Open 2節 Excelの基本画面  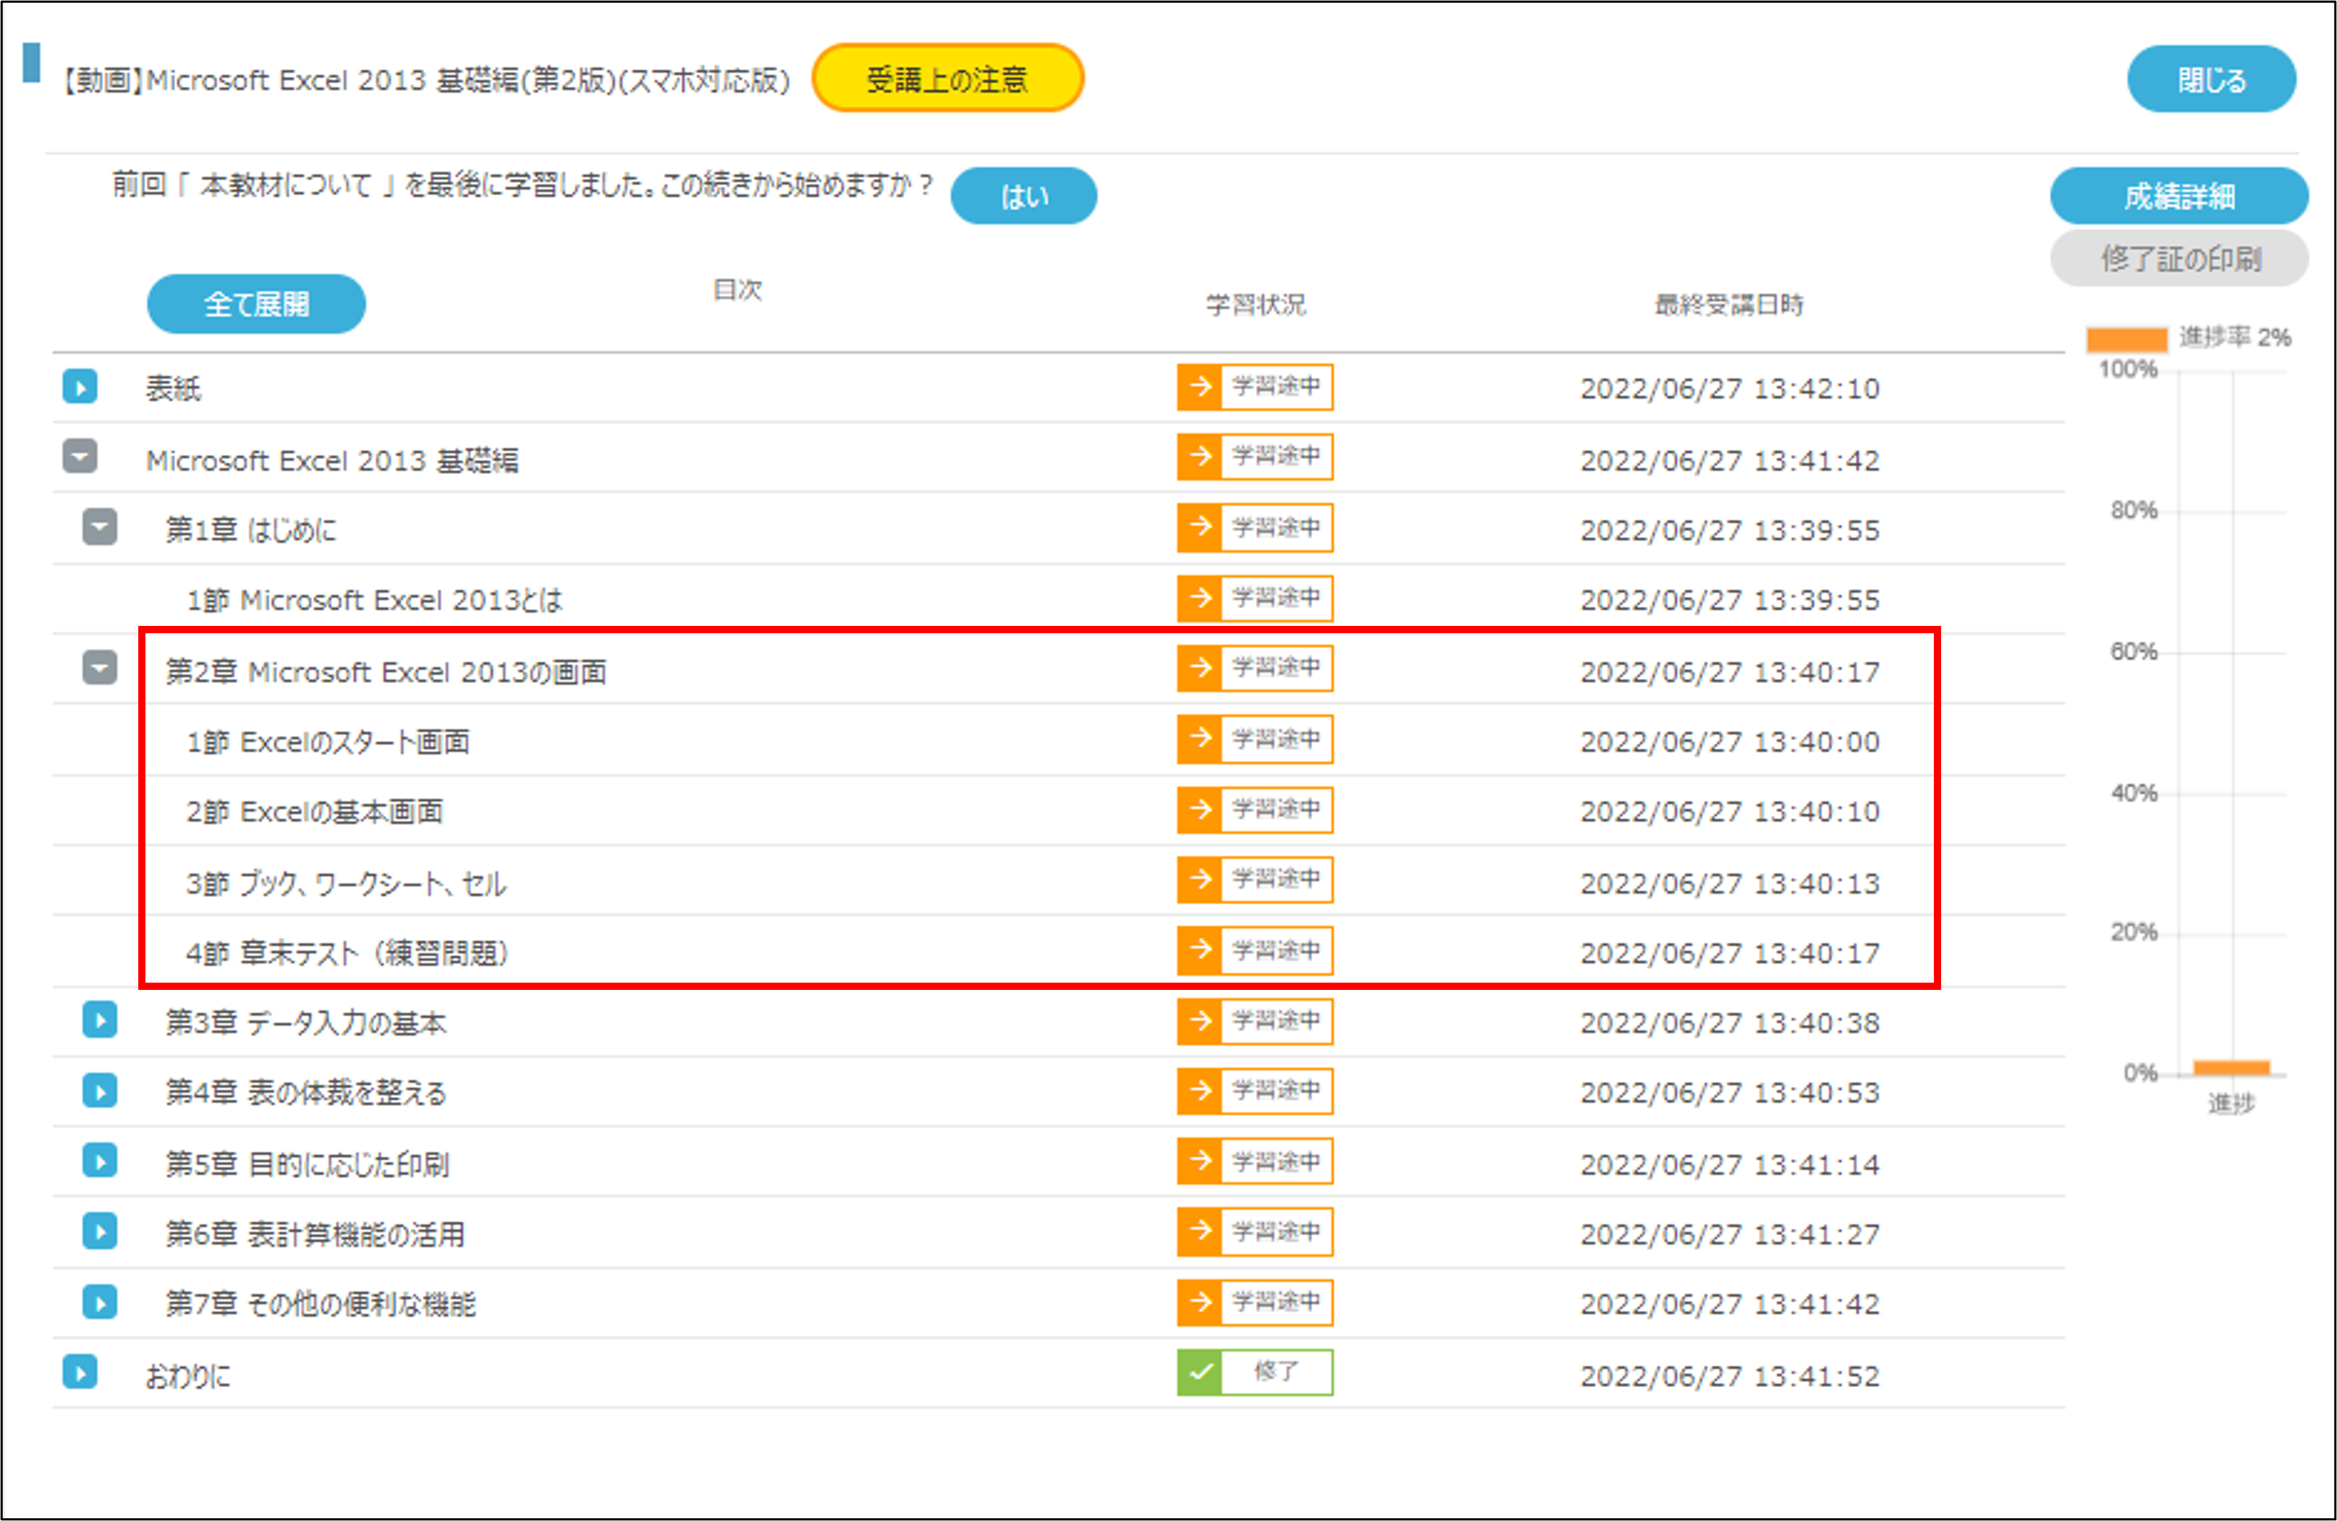click(x=314, y=812)
